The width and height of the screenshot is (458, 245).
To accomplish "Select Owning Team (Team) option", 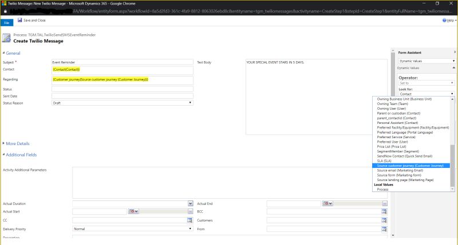I will point(392,104).
